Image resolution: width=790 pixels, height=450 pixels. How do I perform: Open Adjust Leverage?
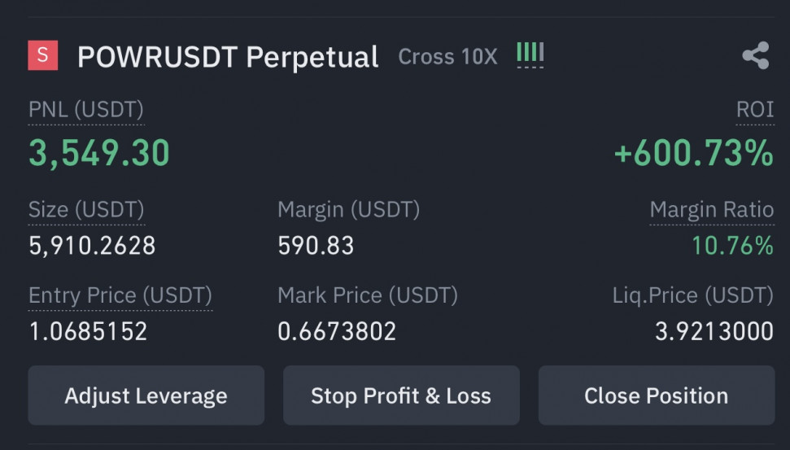(x=146, y=395)
